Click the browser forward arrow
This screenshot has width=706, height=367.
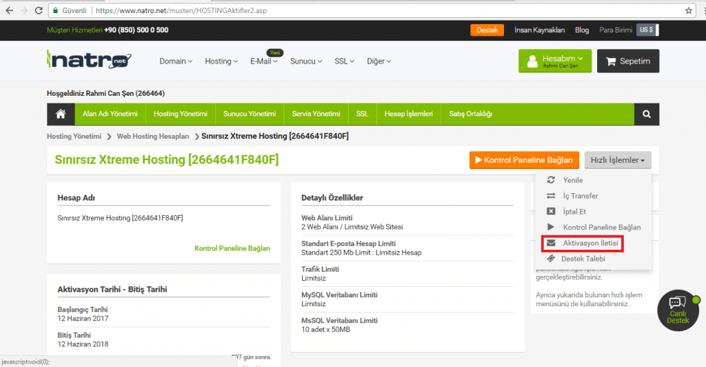pyautogui.click(x=24, y=10)
